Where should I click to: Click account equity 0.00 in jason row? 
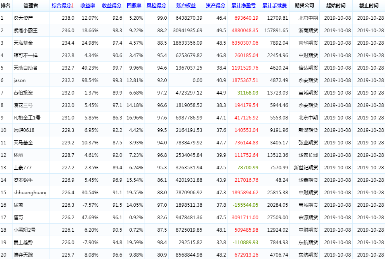click(197, 80)
